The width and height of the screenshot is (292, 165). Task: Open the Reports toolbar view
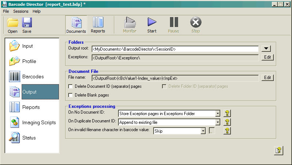pos(98,24)
